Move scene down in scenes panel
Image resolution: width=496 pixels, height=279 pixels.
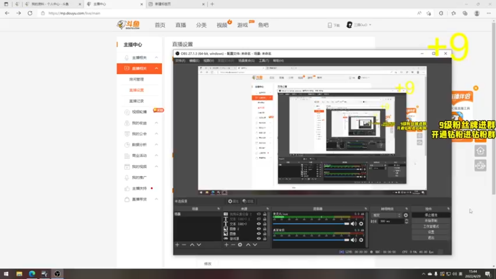point(198,245)
